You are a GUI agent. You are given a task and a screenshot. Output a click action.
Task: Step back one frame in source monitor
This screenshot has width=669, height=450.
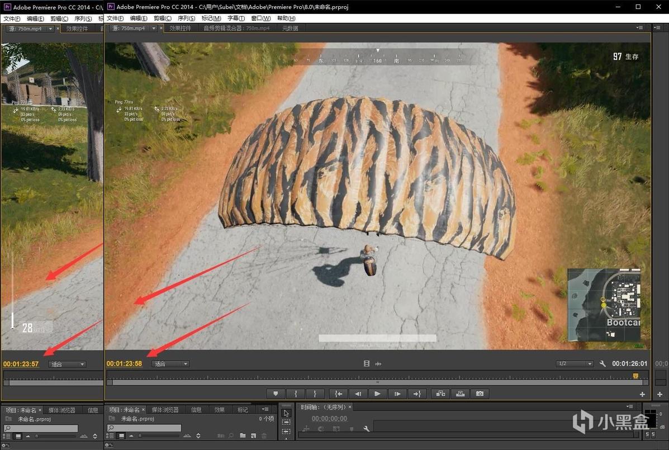(x=358, y=394)
